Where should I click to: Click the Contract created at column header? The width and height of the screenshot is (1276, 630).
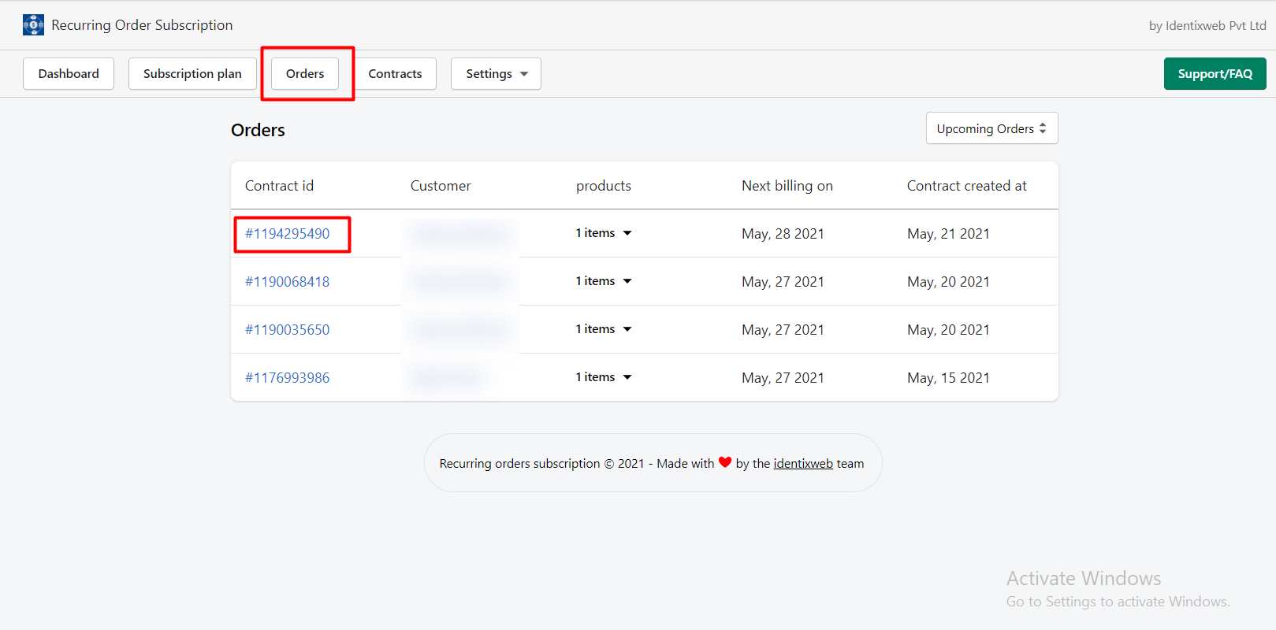[x=967, y=186]
